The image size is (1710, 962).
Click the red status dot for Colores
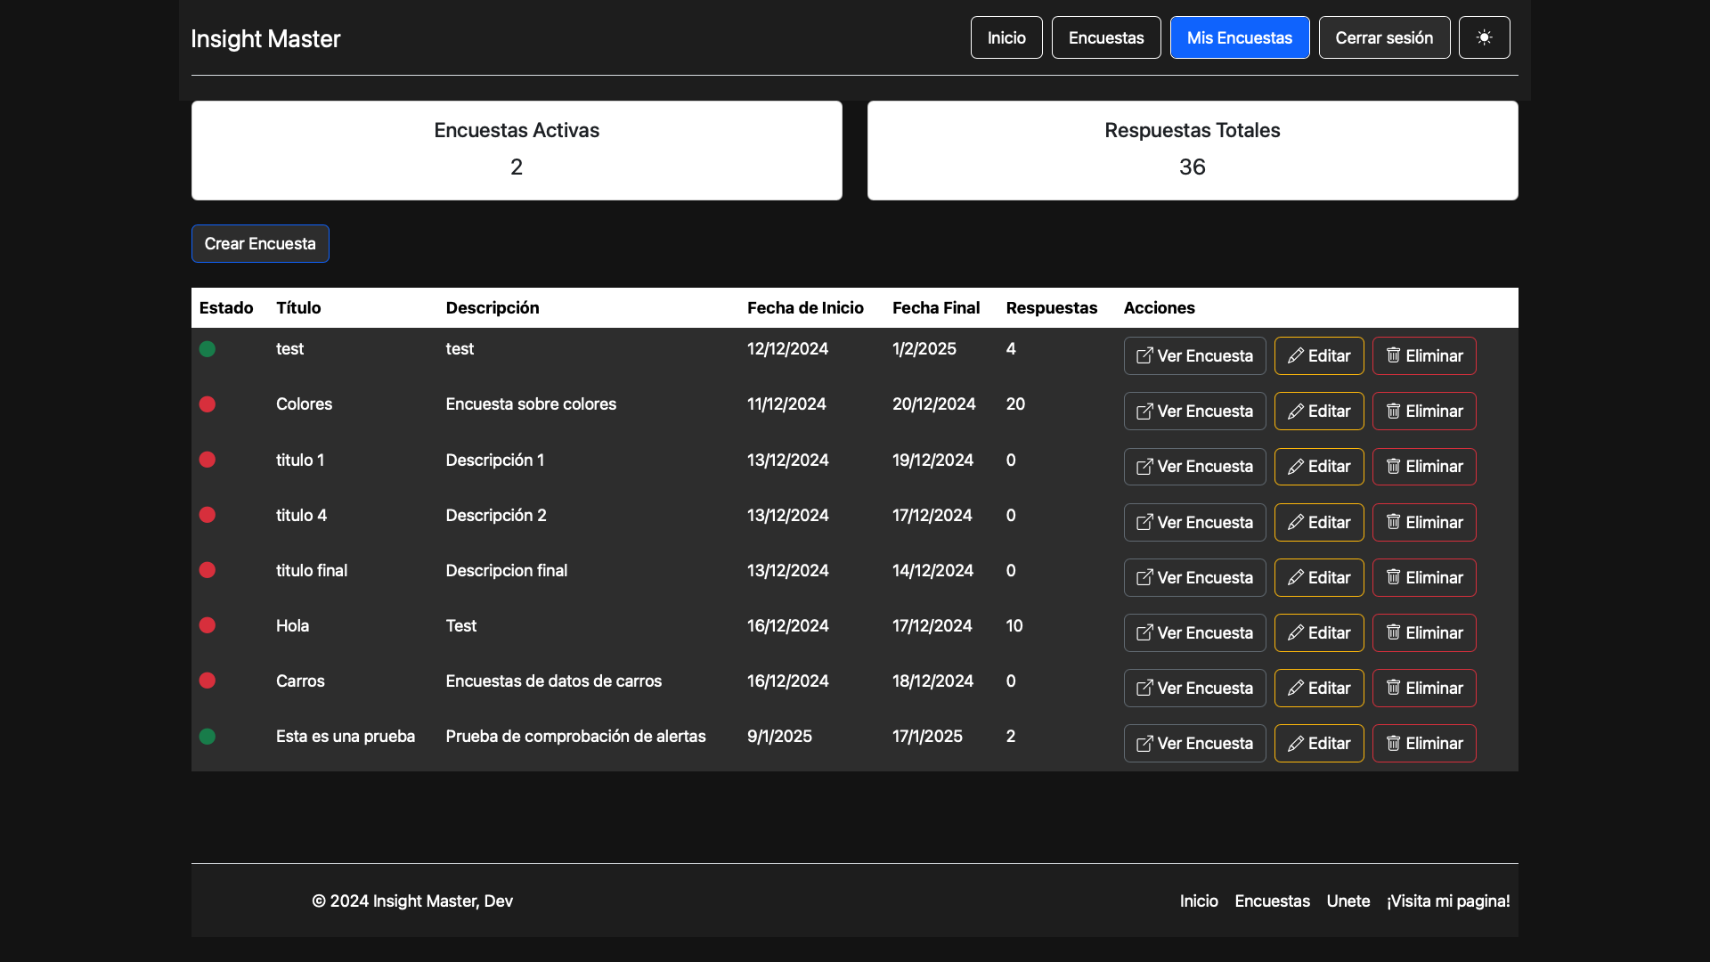[x=208, y=404]
